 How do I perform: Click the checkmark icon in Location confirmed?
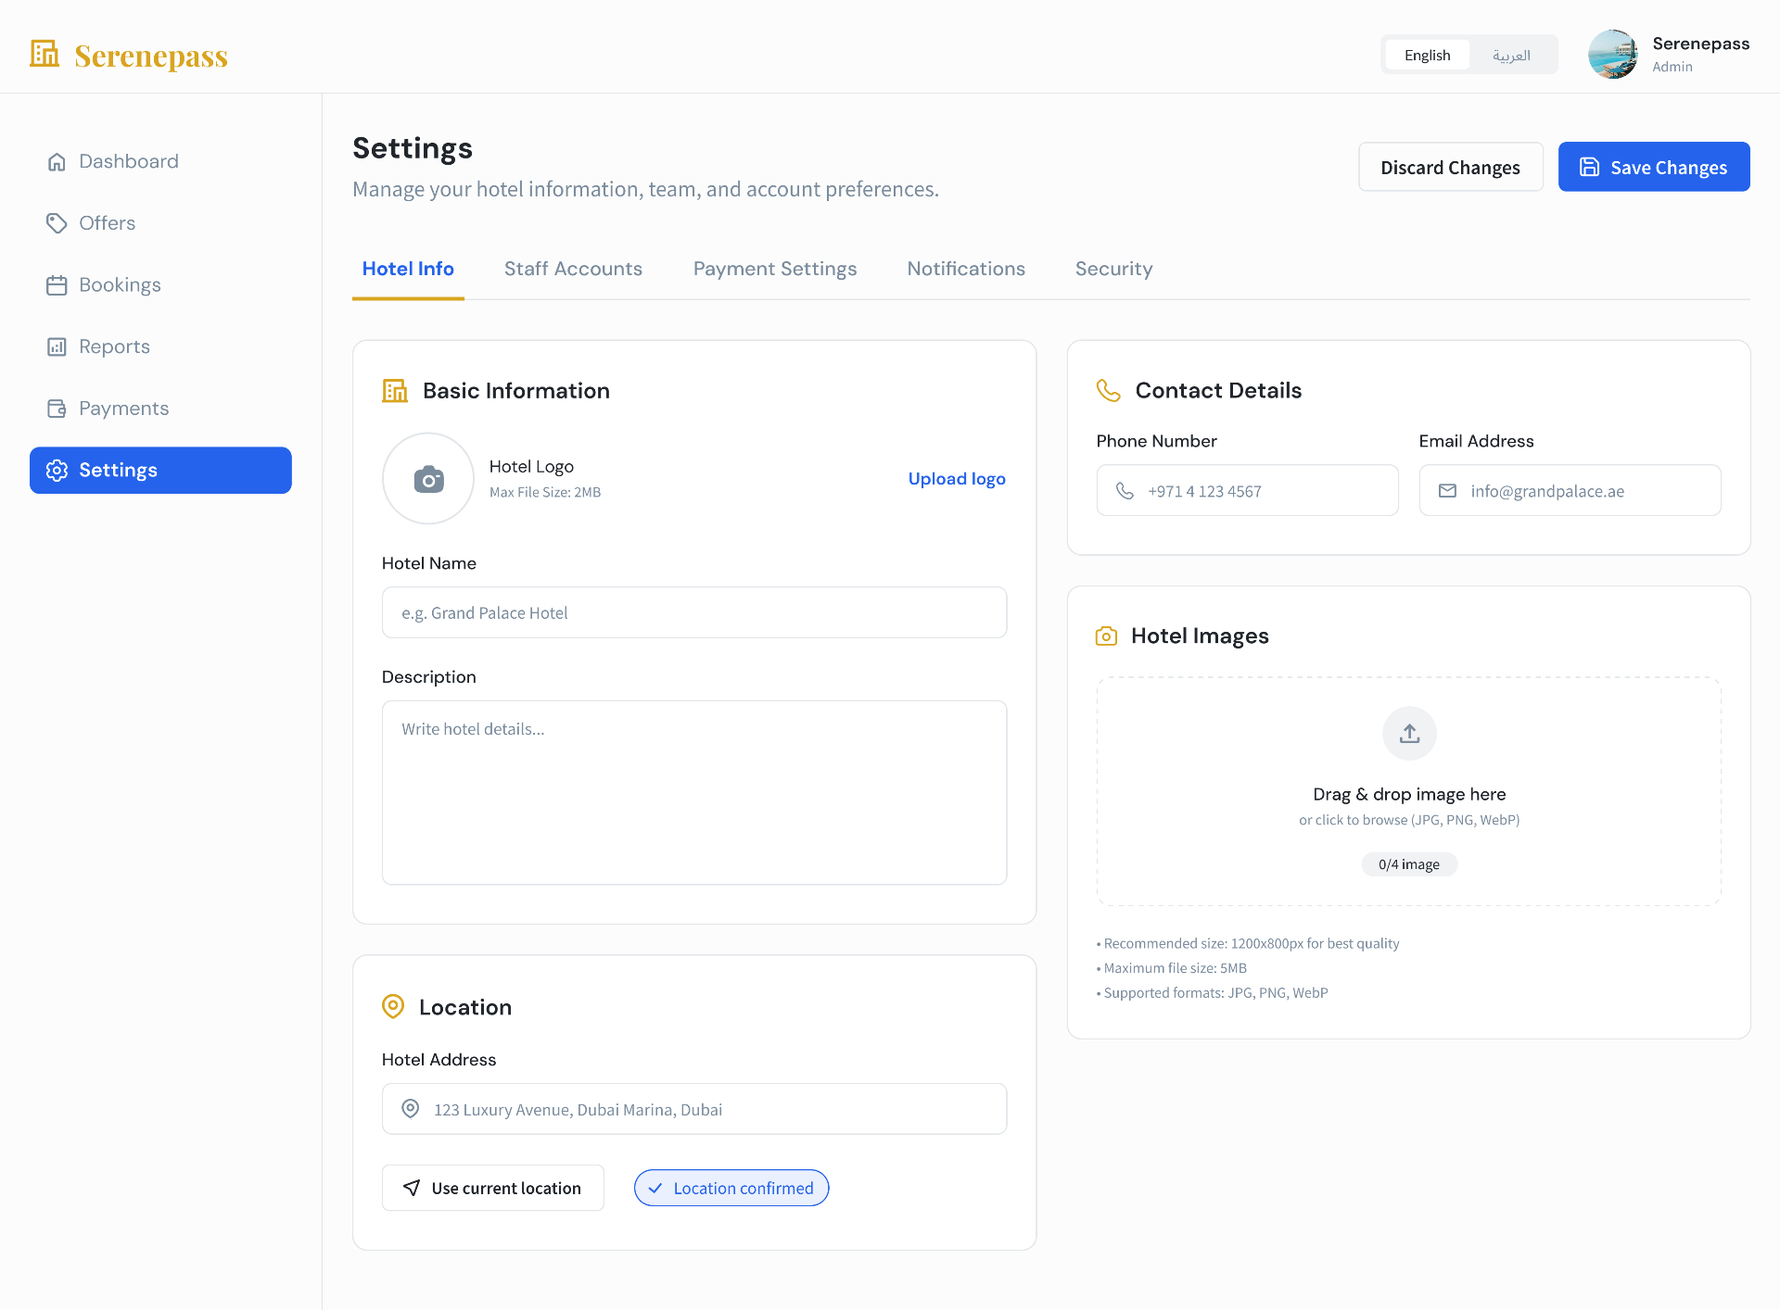655,1188
